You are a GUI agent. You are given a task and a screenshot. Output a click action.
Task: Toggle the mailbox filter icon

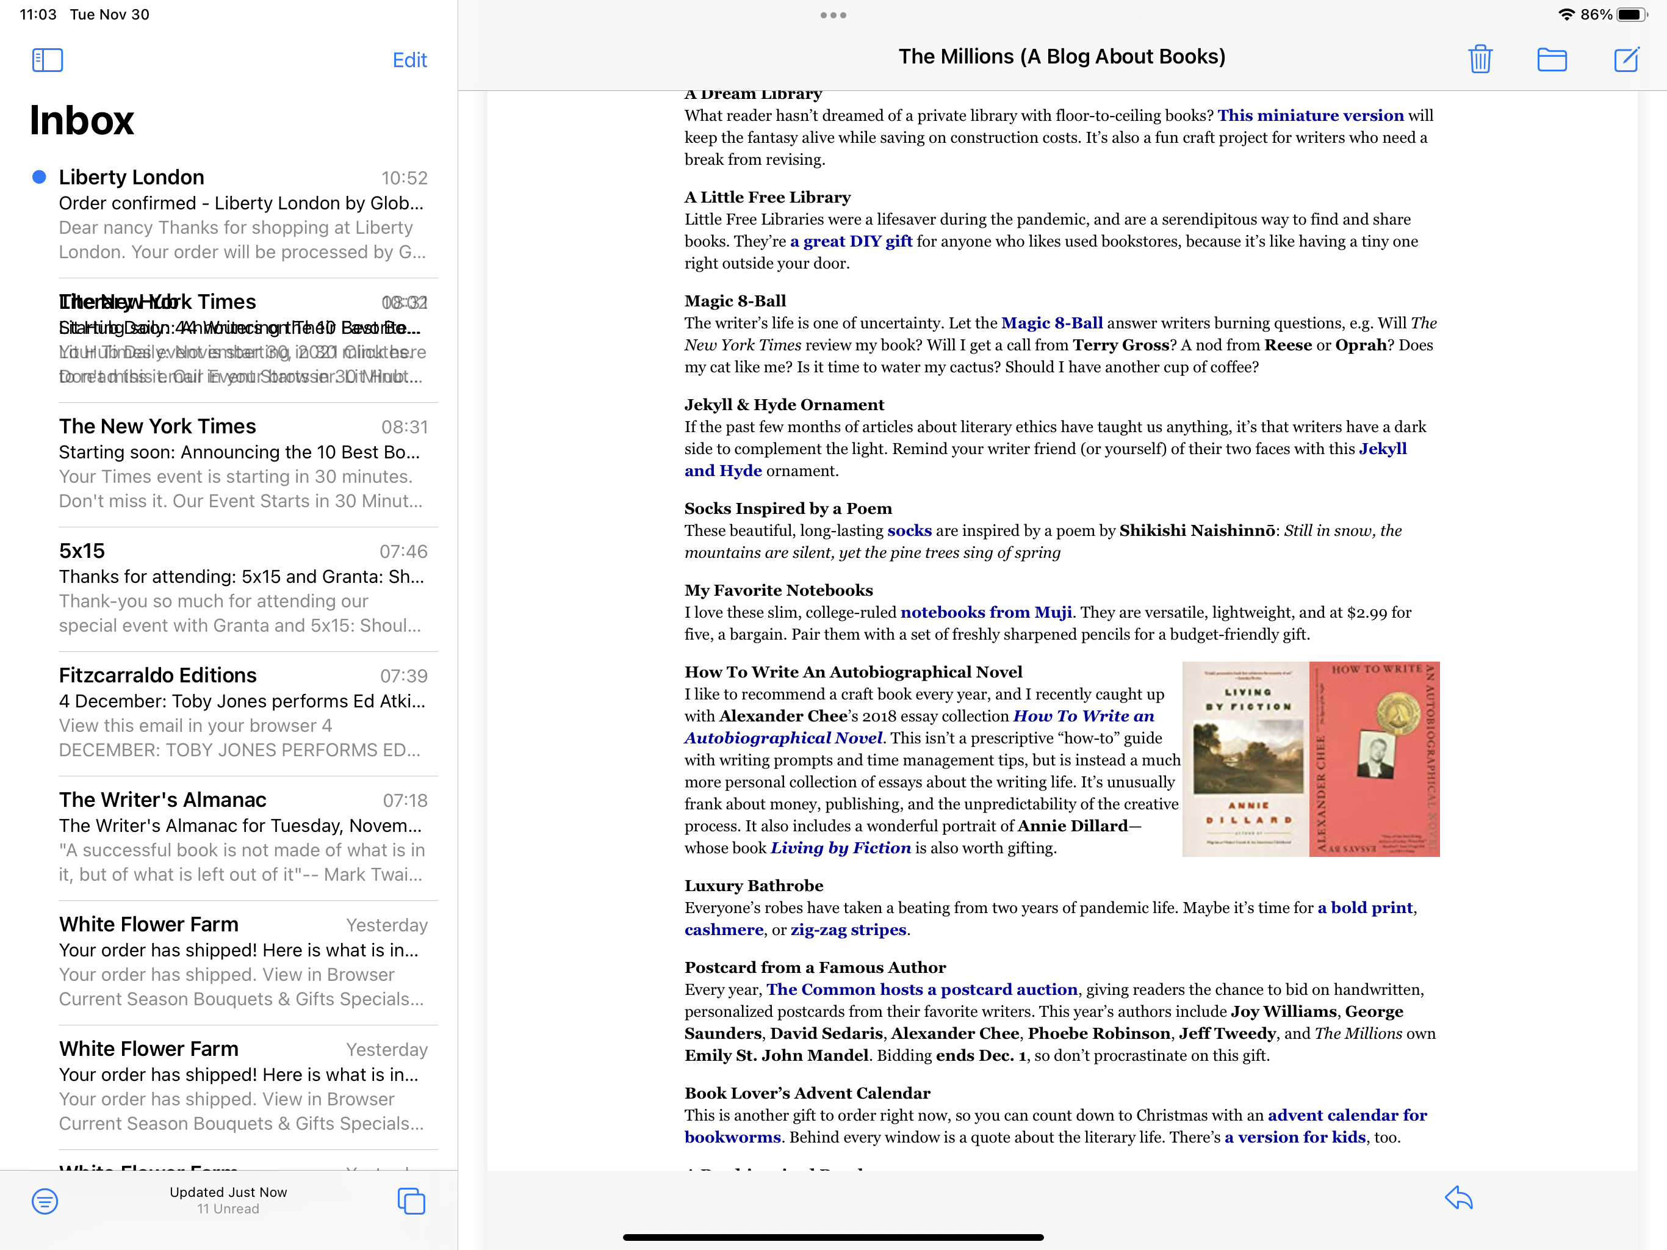tap(45, 1201)
